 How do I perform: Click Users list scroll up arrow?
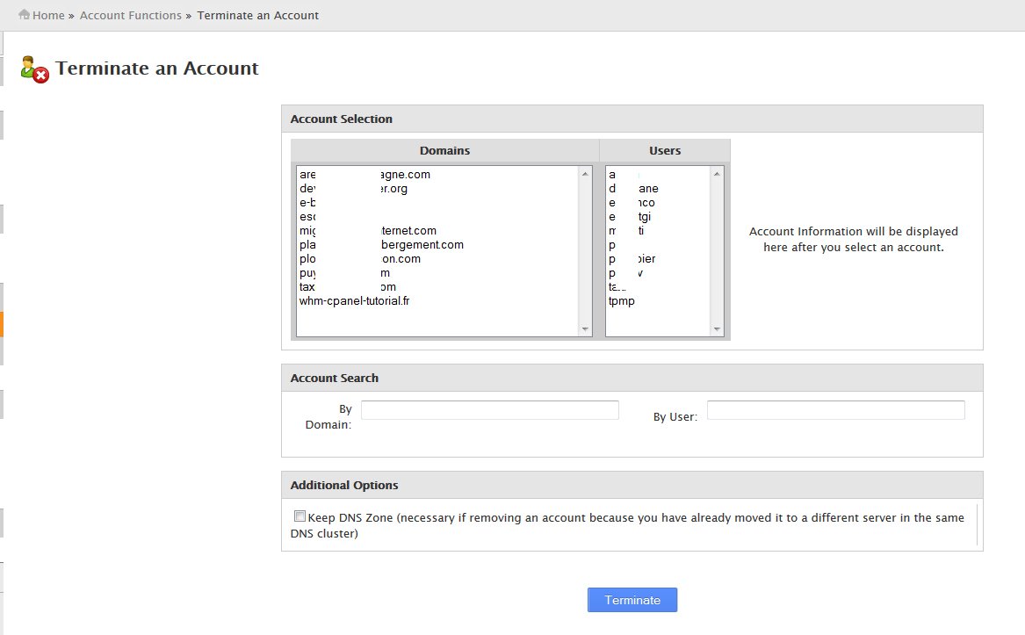click(x=717, y=174)
